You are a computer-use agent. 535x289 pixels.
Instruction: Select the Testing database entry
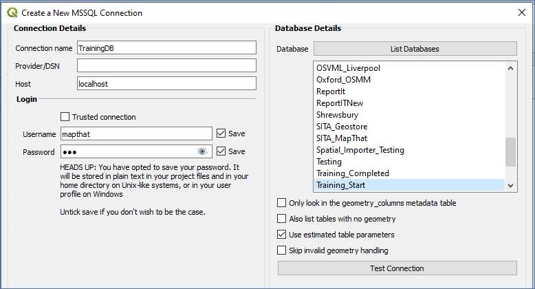pyautogui.click(x=408, y=162)
